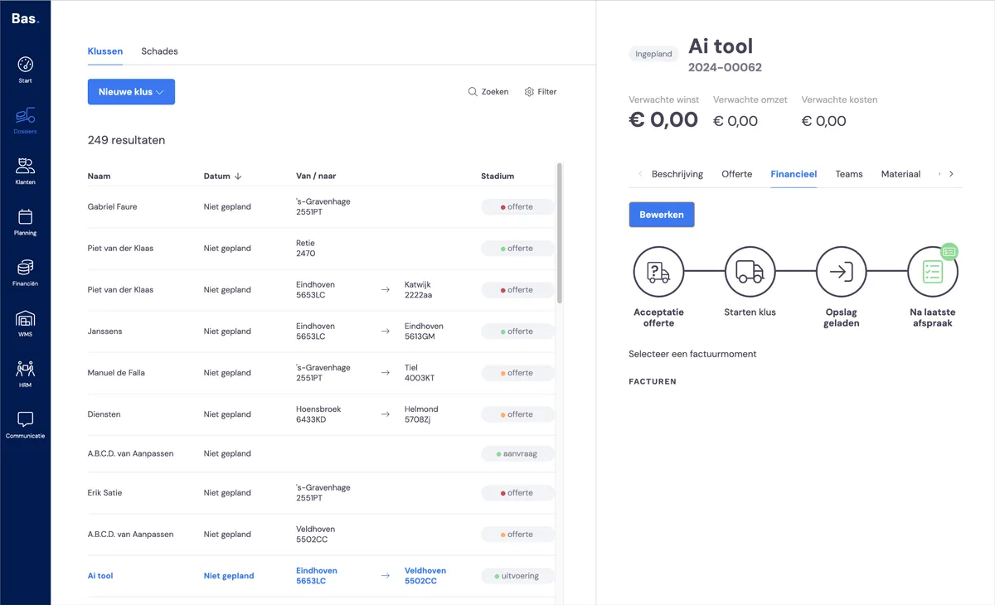This screenshot has width=995, height=605.
Task: Click the results list scrollbar
Action: (x=560, y=233)
